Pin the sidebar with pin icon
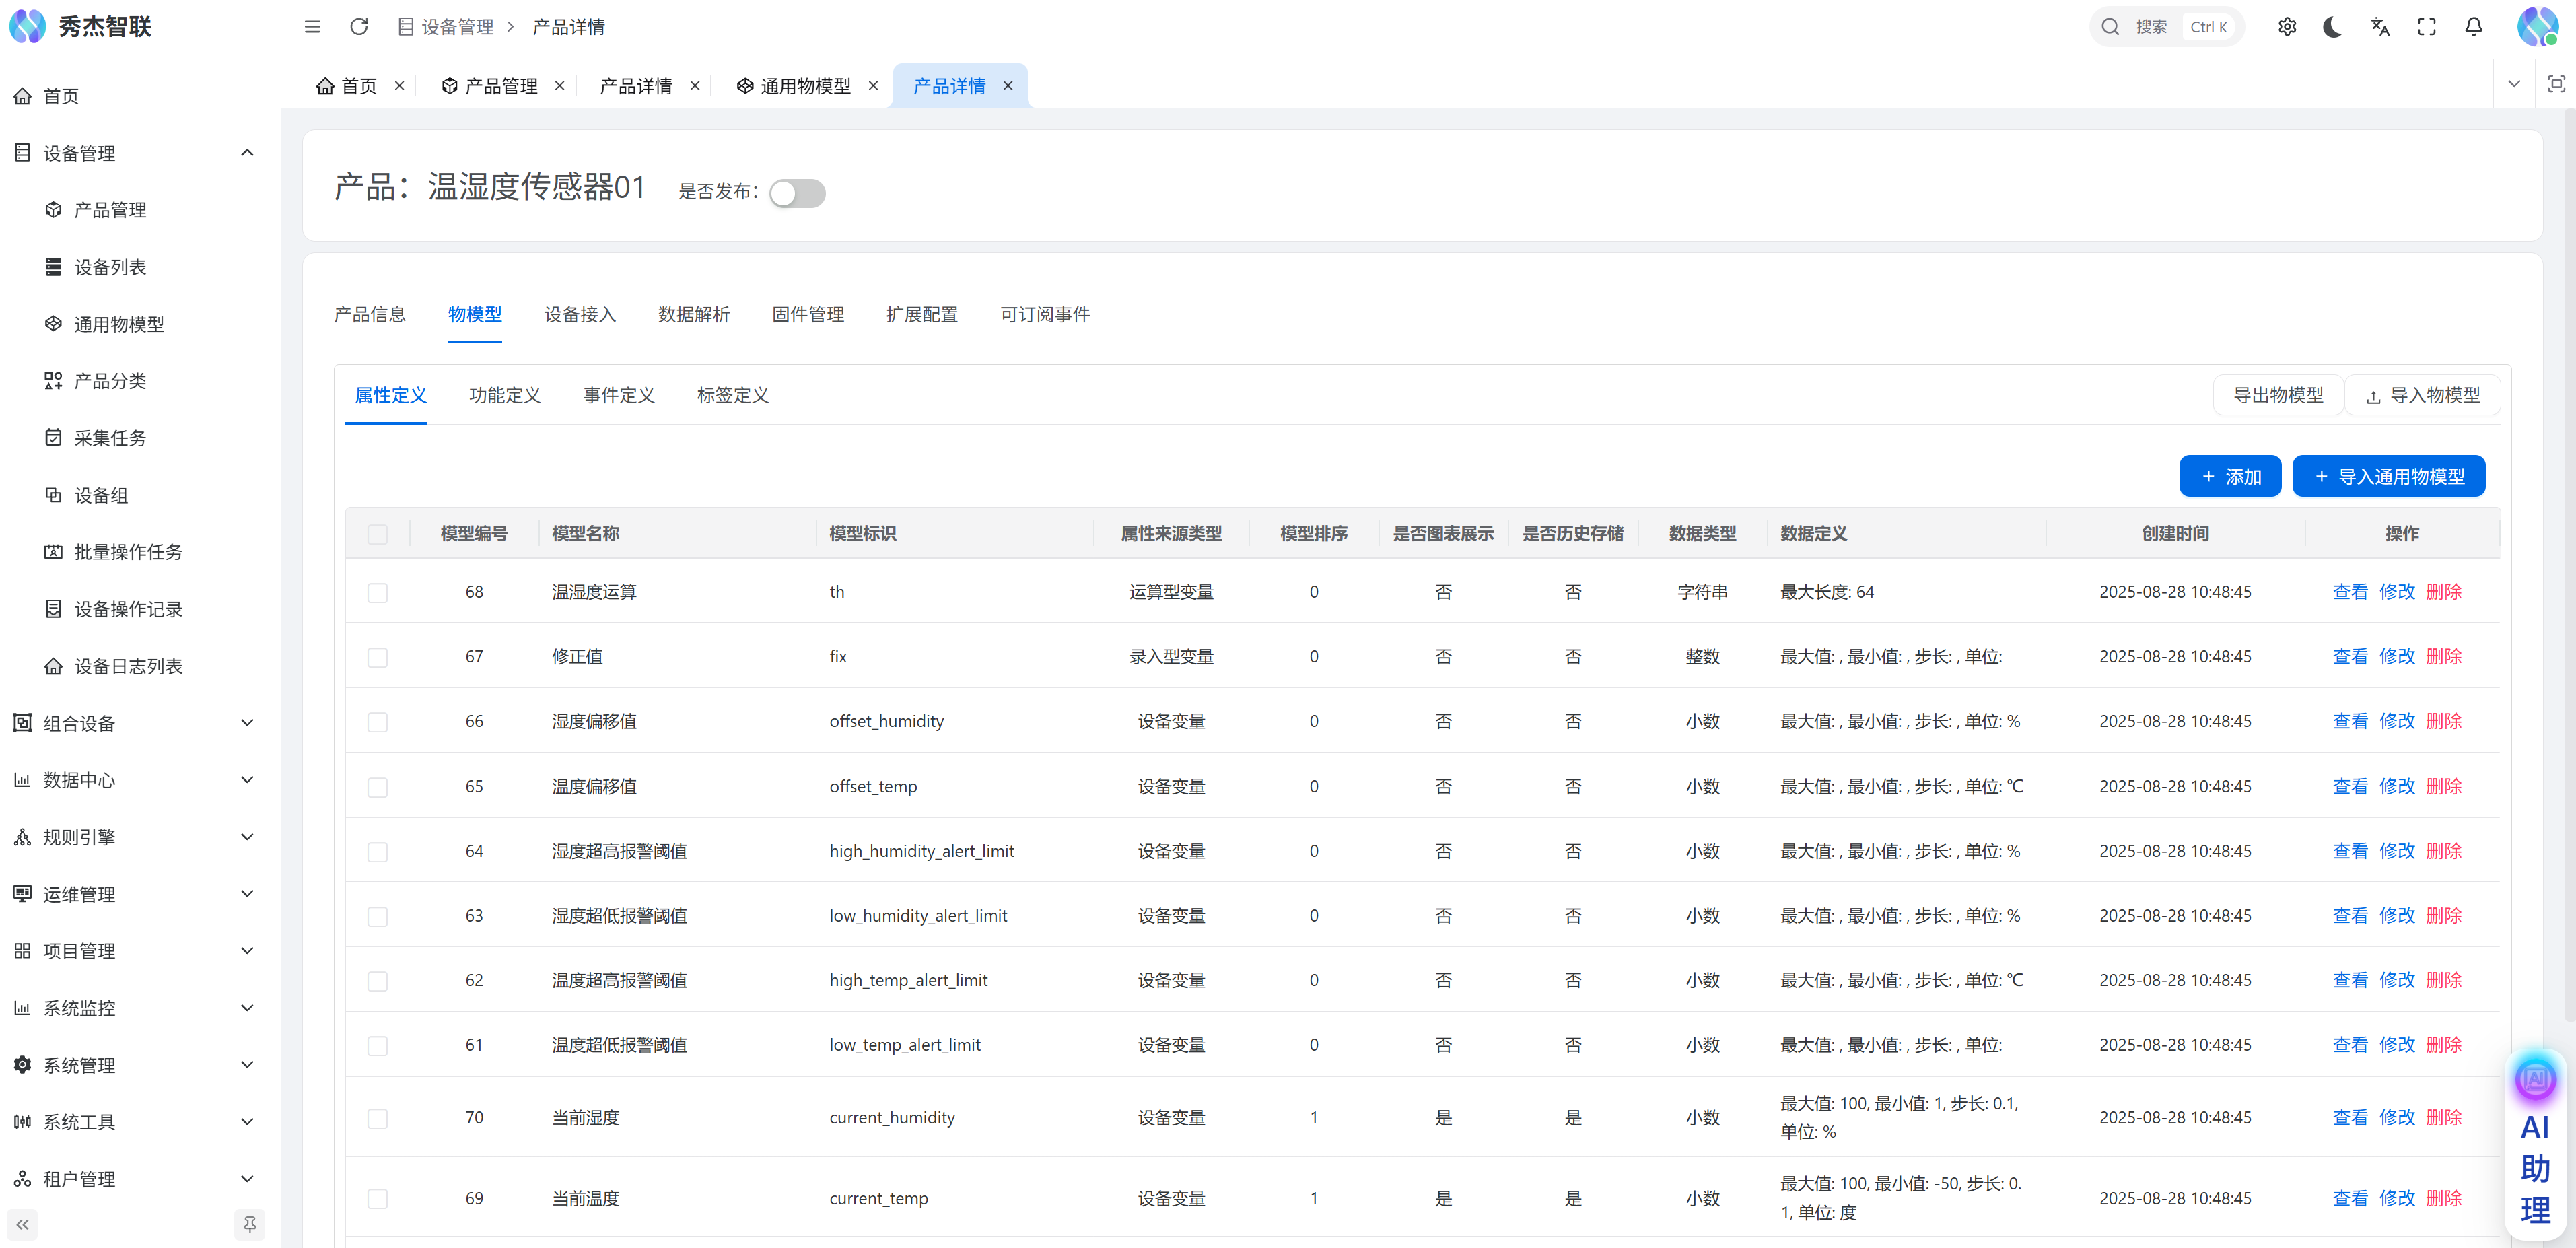 click(249, 1224)
